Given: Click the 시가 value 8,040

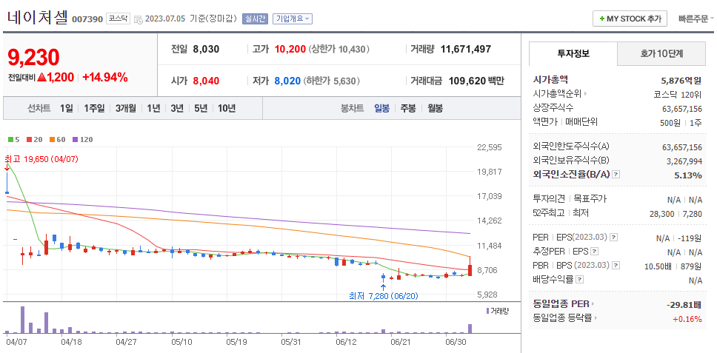Looking at the screenshot, I should pos(206,81).
